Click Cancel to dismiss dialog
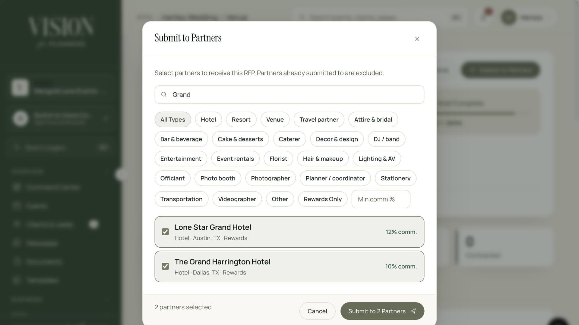579x325 pixels. pyautogui.click(x=317, y=311)
